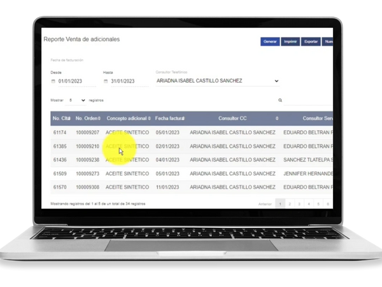Click the Generar button

click(x=270, y=41)
